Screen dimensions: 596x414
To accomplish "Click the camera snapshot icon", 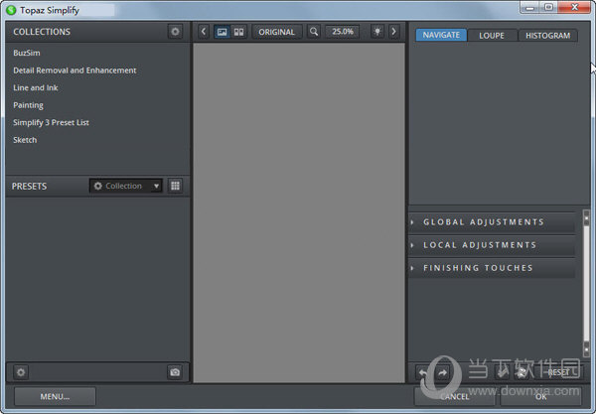I will pos(175,372).
